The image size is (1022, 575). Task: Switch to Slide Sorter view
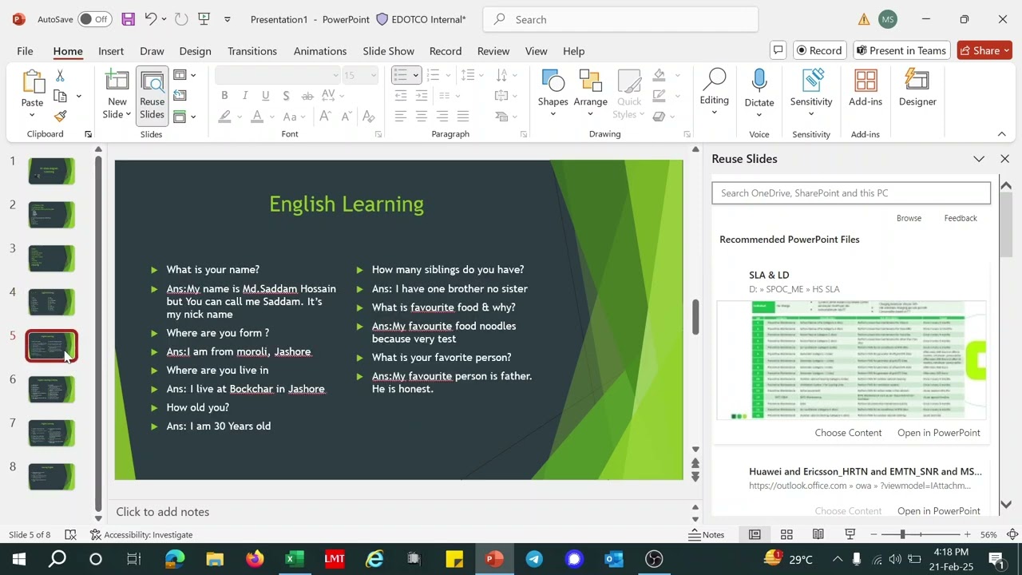point(786,534)
